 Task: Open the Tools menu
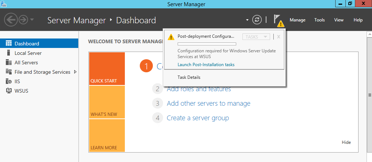click(320, 20)
